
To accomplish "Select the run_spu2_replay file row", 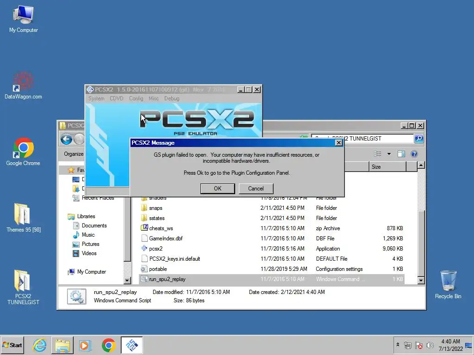I will pyautogui.click(x=272, y=279).
